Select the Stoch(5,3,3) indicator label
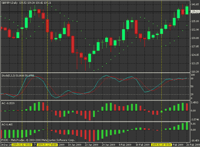Screen dimensions: 200x147 click(x=6, y=75)
